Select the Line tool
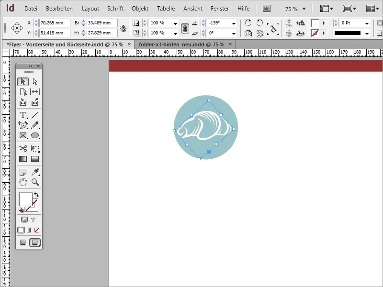 click(35, 115)
